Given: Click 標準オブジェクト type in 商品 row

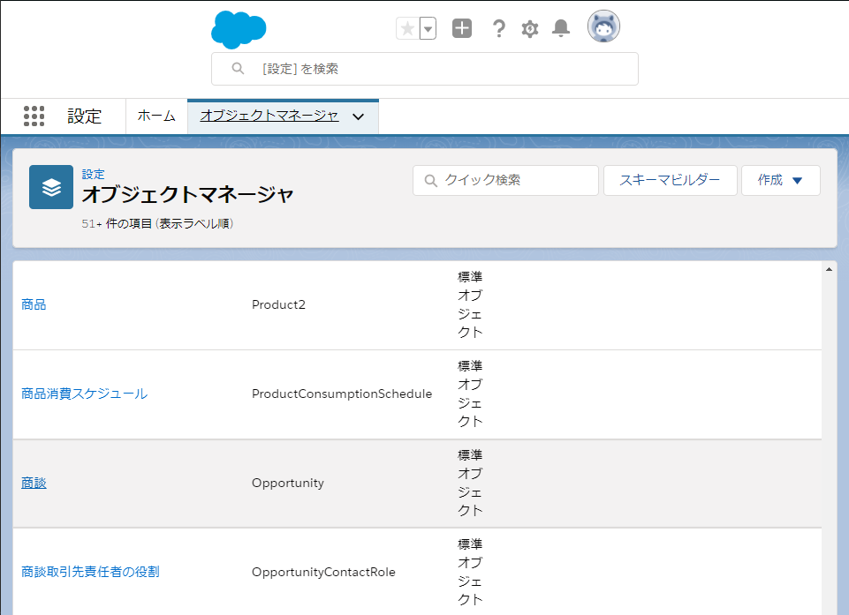Looking at the screenshot, I should pos(470,304).
